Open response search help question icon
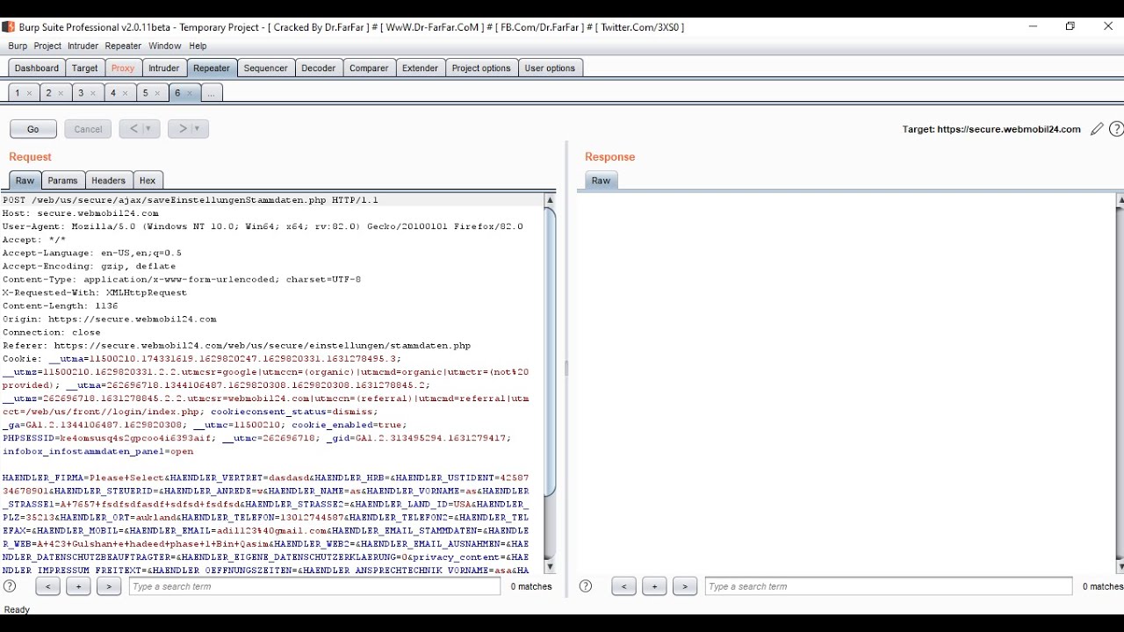The width and height of the screenshot is (1124, 632). coord(586,586)
